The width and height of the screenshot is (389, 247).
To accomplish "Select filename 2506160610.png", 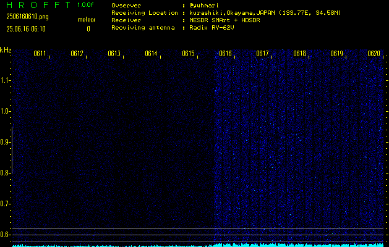I will pos(27,17).
